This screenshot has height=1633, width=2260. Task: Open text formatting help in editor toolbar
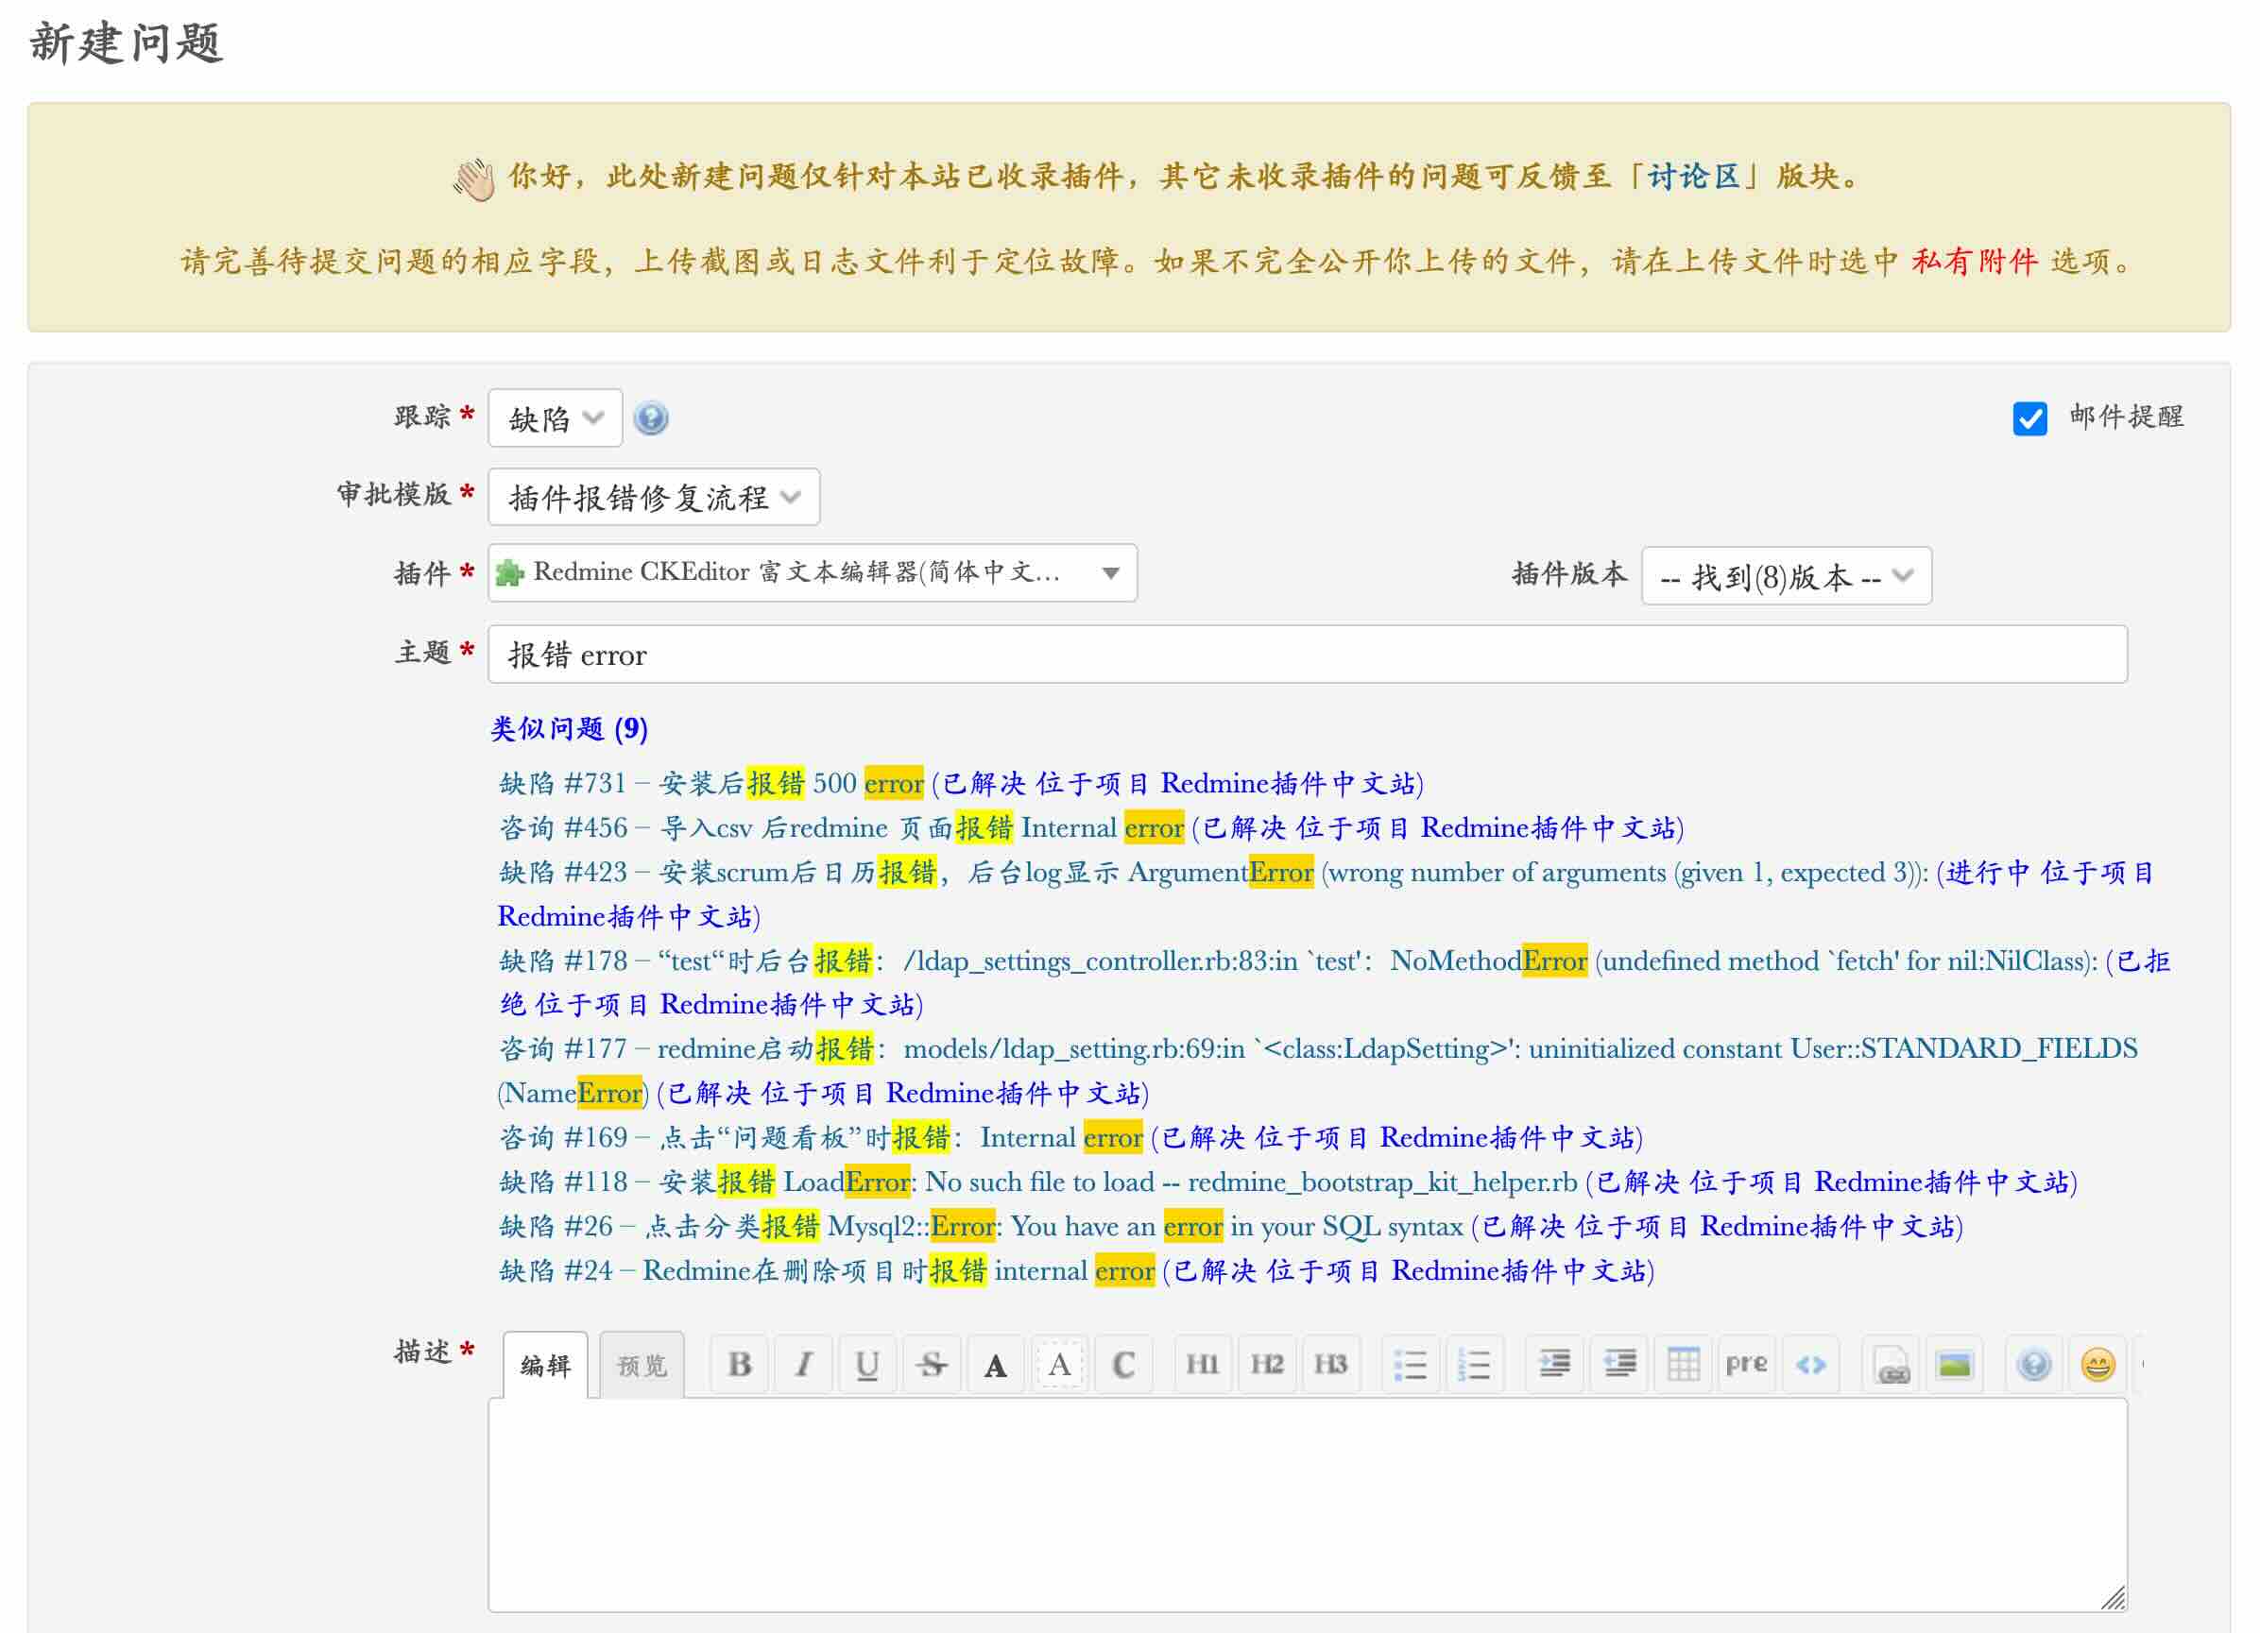pyautogui.click(x=2034, y=1364)
